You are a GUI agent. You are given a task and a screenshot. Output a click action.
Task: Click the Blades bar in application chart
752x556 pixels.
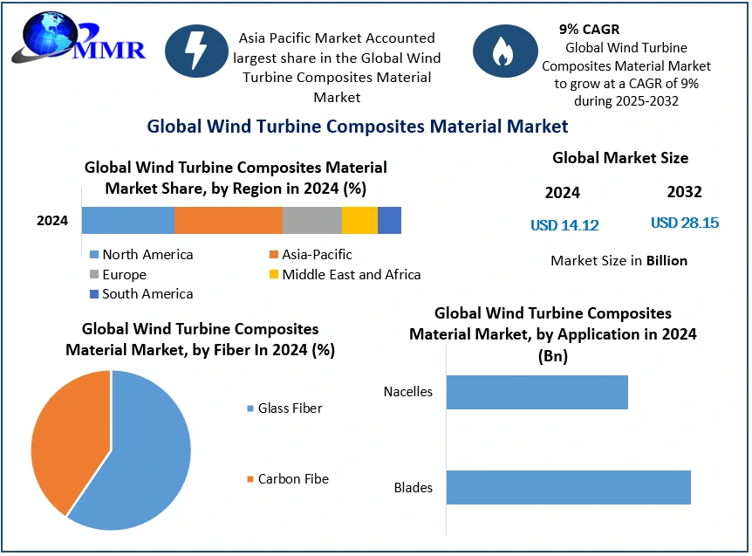pyautogui.click(x=568, y=487)
